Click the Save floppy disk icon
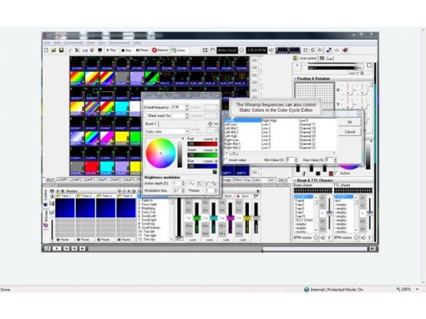The image size is (426, 319). pyautogui.click(x=61, y=50)
